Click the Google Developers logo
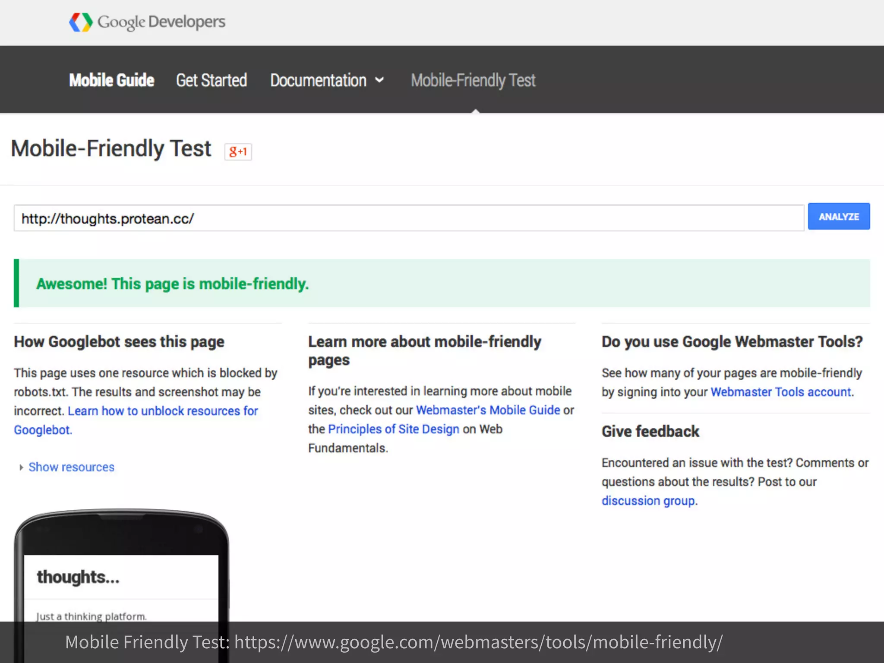 (147, 22)
